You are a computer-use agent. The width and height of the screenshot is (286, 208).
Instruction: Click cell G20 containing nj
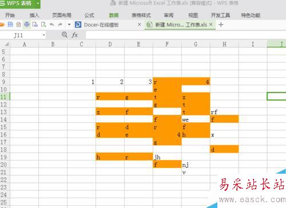196,165
